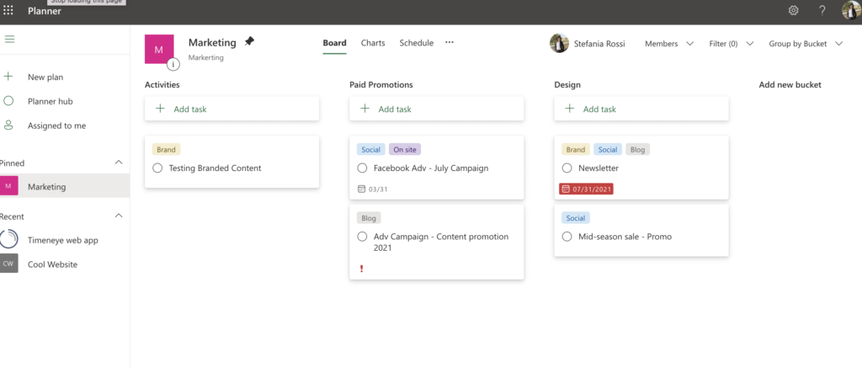Image resolution: width=862 pixels, height=368 pixels.
Task: Click the plus icon in Activities Add task
Action: (160, 109)
